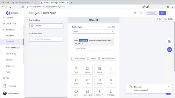Viewport: 175px width, 98px height.
Task: Open a new browser tab
Action: point(72,3)
